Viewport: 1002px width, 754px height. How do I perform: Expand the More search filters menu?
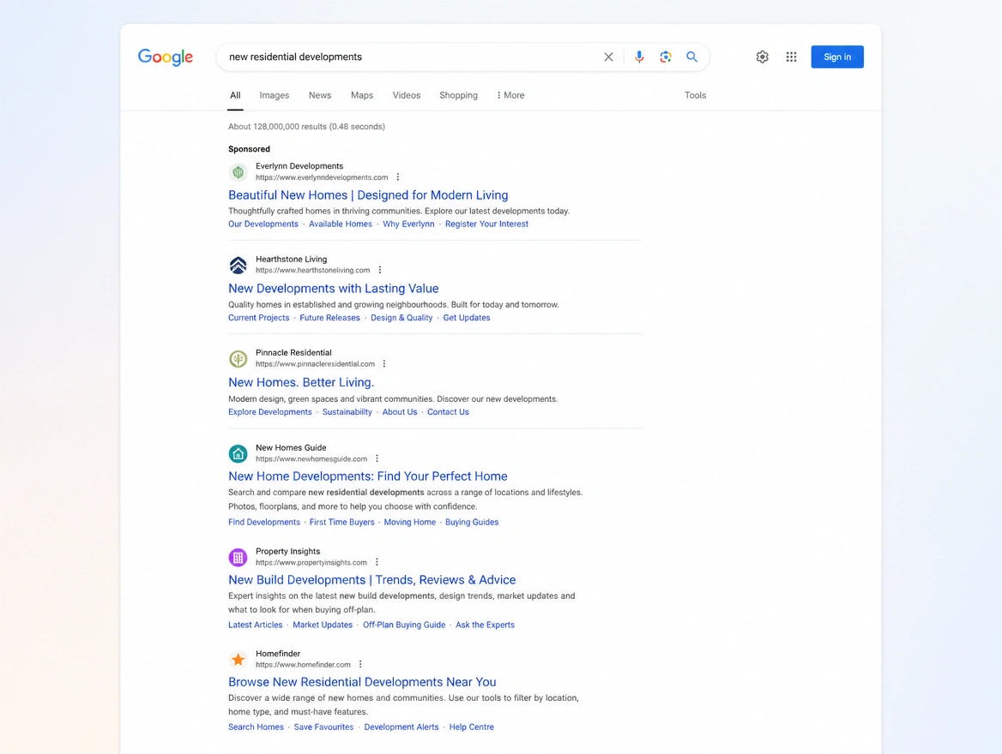510,95
